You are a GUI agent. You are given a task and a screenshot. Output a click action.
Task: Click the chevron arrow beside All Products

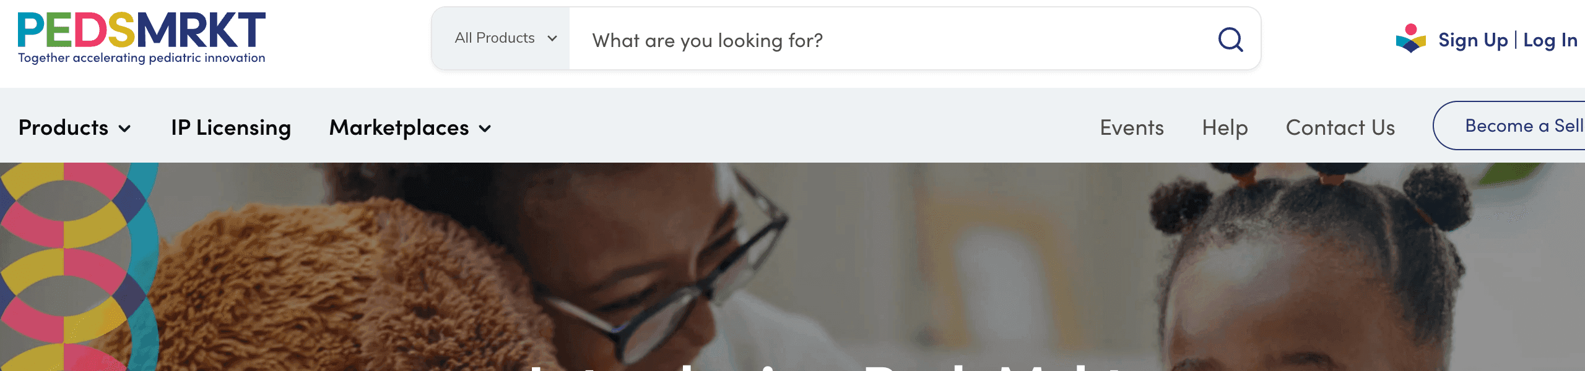552,38
